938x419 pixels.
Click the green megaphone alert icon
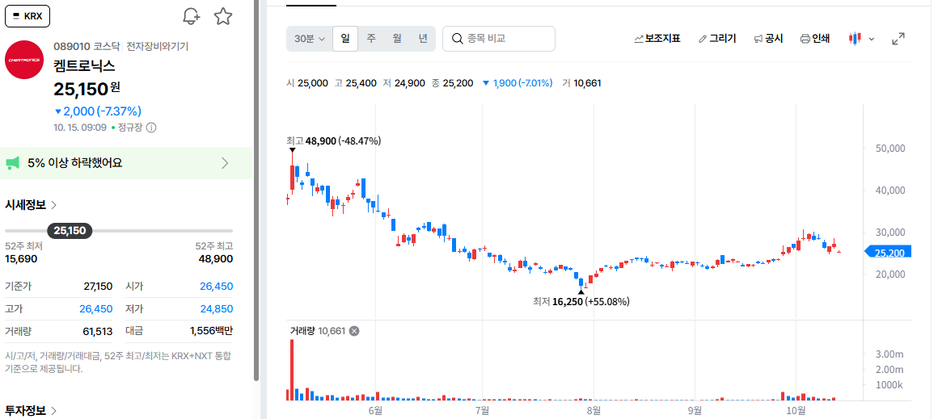tap(13, 163)
